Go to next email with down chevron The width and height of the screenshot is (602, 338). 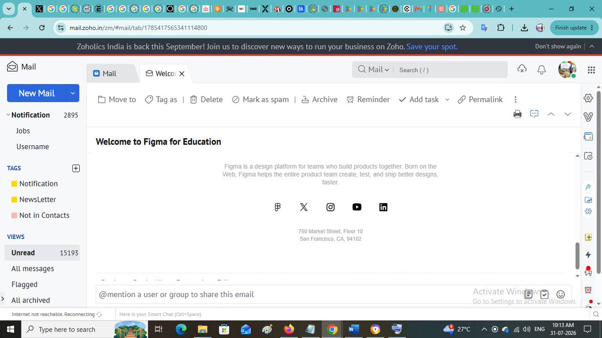point(567,114)
